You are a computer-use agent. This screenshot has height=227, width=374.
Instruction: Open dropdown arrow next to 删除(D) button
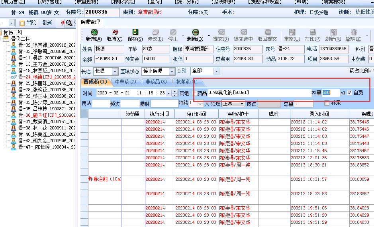[x=209, y=35]
